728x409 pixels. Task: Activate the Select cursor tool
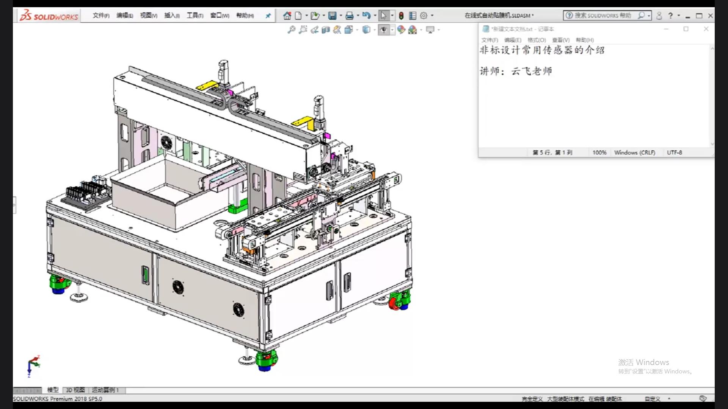pos(383,16)
